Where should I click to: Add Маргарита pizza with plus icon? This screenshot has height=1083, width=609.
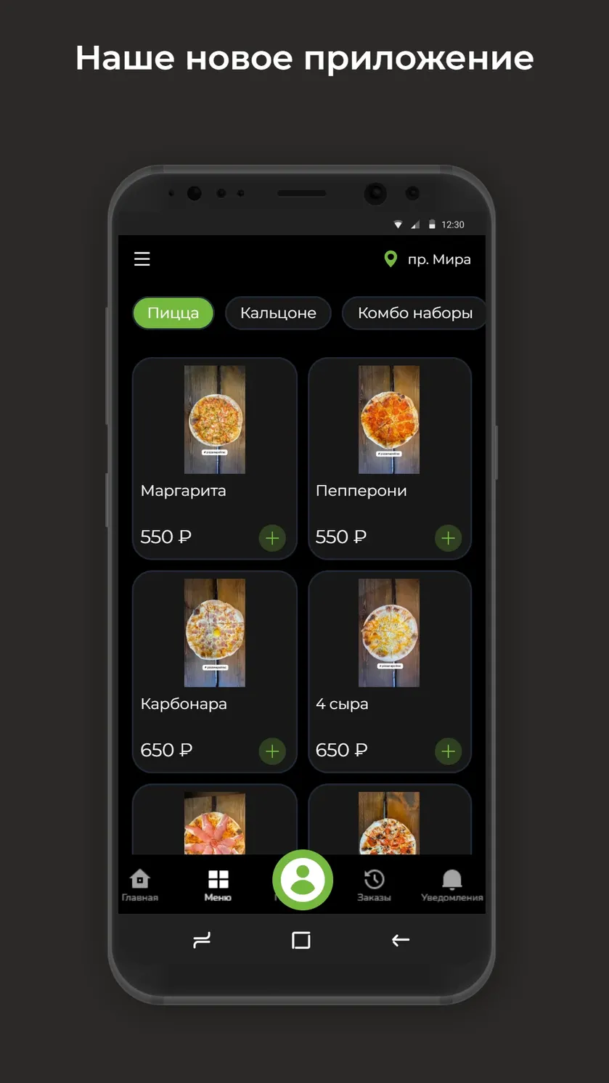click(272, 538)
